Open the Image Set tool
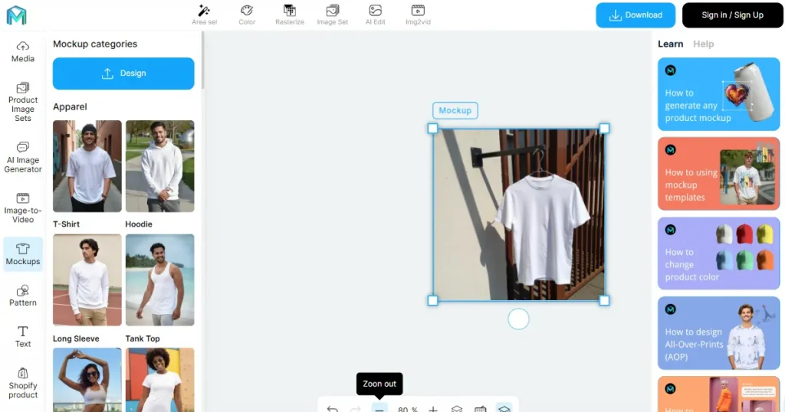785x412 pixels. point(333,15)
